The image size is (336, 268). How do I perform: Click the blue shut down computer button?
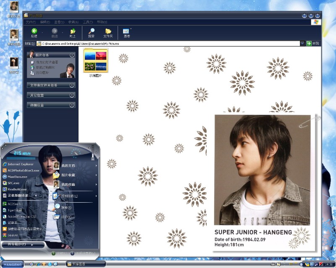coord(72,253)
